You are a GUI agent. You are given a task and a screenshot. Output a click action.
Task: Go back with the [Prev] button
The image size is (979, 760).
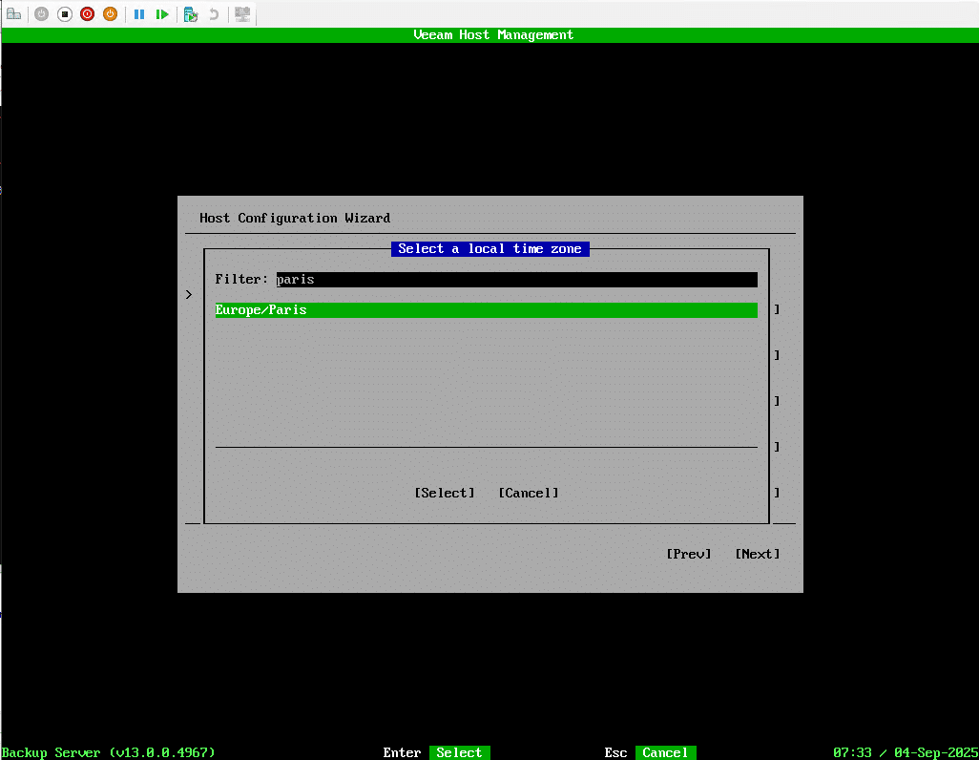(688, 554)
